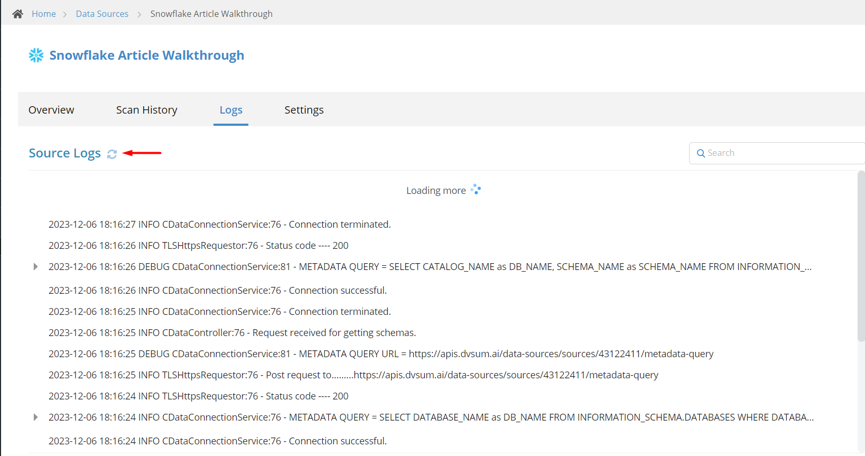Select the Request received for getting schemas line
This screenshot has width=865, height=456.
point(232,333)
